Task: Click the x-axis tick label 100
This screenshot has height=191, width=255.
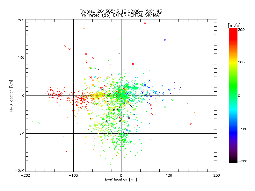Action: [x=169, y=176]
